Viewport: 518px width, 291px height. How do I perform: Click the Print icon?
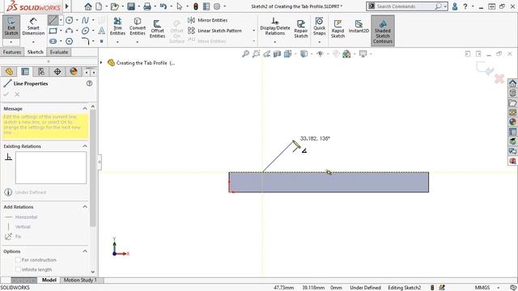pyautogui.click(x=147, y=6)
